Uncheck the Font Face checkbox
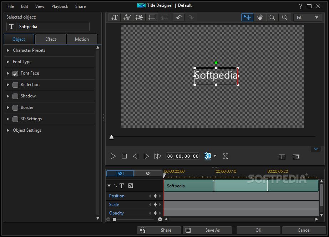Viewport: 329px width, 237px height. point(15,74)
